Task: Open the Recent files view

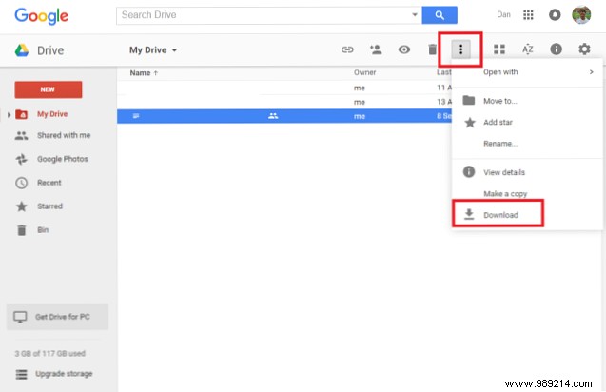Action: (x=49, y=183)
